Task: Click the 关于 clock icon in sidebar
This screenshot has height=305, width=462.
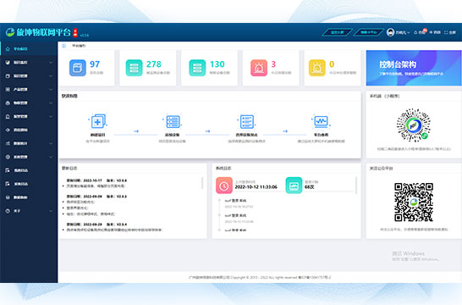Action: 8,211
